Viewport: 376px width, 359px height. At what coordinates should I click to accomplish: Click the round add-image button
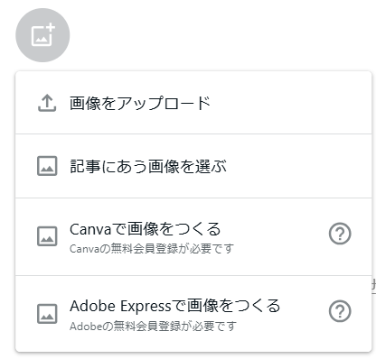(42, 35)
